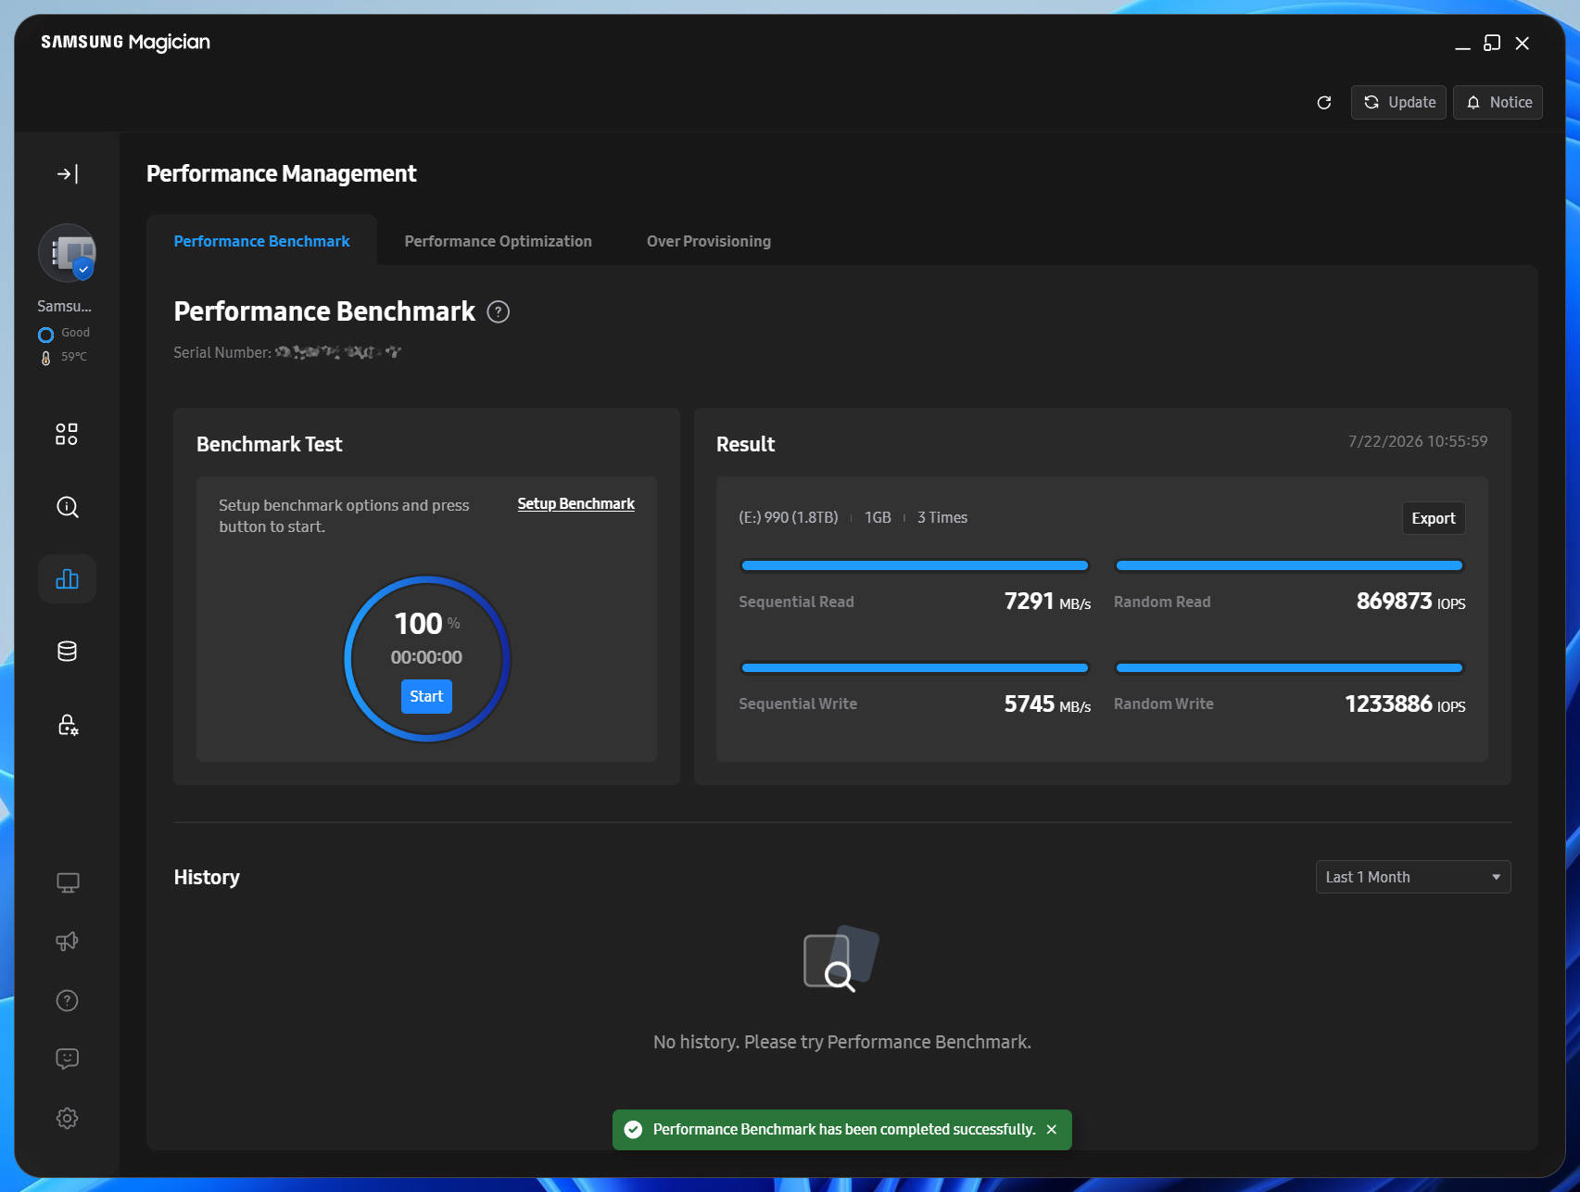Click the restore window icon

click(1492, 44)
